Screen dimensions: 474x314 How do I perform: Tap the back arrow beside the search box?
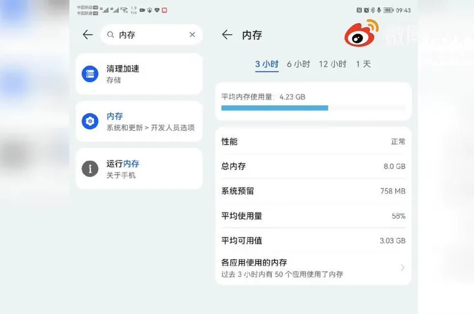click(x=88, y=35)
